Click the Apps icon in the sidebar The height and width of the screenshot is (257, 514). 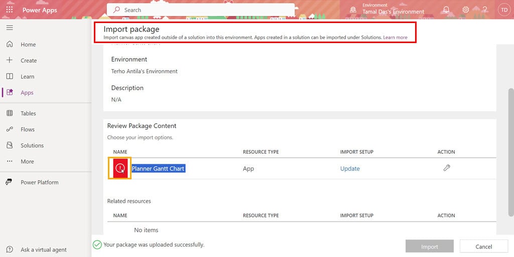tap(10, 92)
